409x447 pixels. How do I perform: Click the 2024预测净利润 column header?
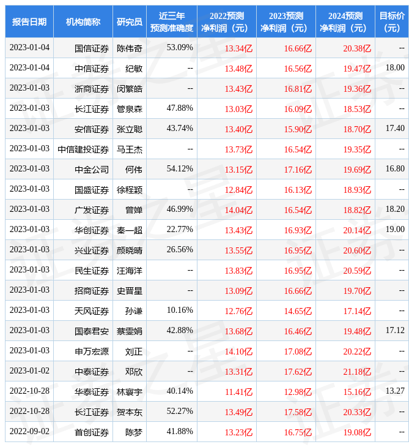click(345, 21)
